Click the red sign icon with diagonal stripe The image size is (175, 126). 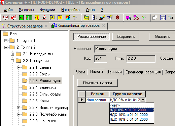coord(13,18)
